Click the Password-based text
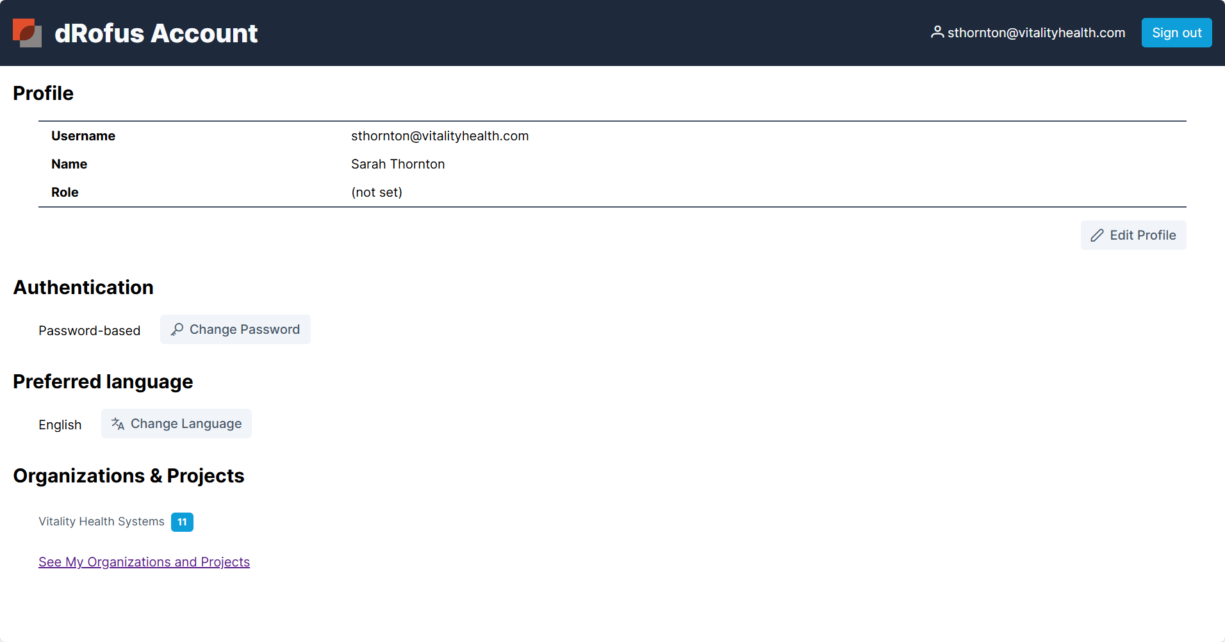This screenshot has width=1225, height=642. [89, 331]
